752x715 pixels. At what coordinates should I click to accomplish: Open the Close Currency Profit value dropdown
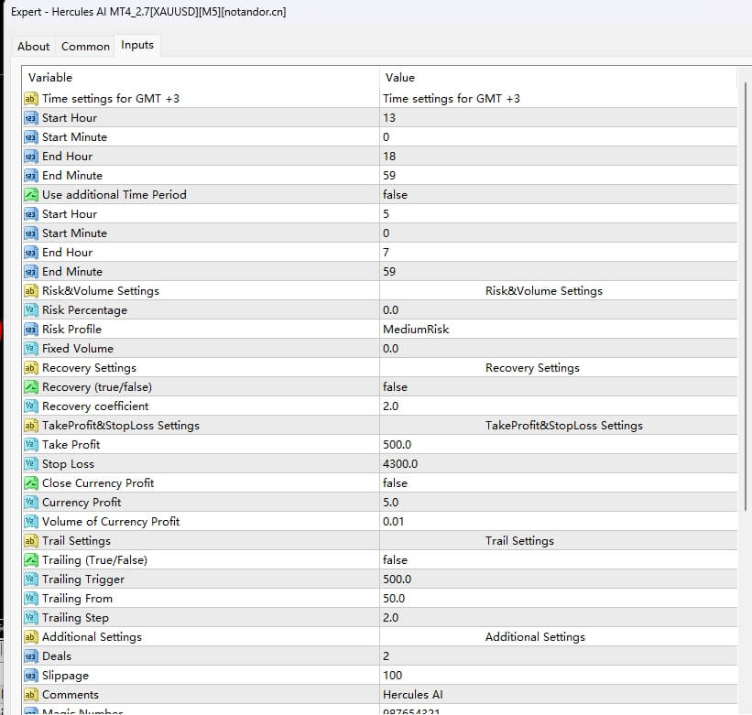(x=396, y=483)
